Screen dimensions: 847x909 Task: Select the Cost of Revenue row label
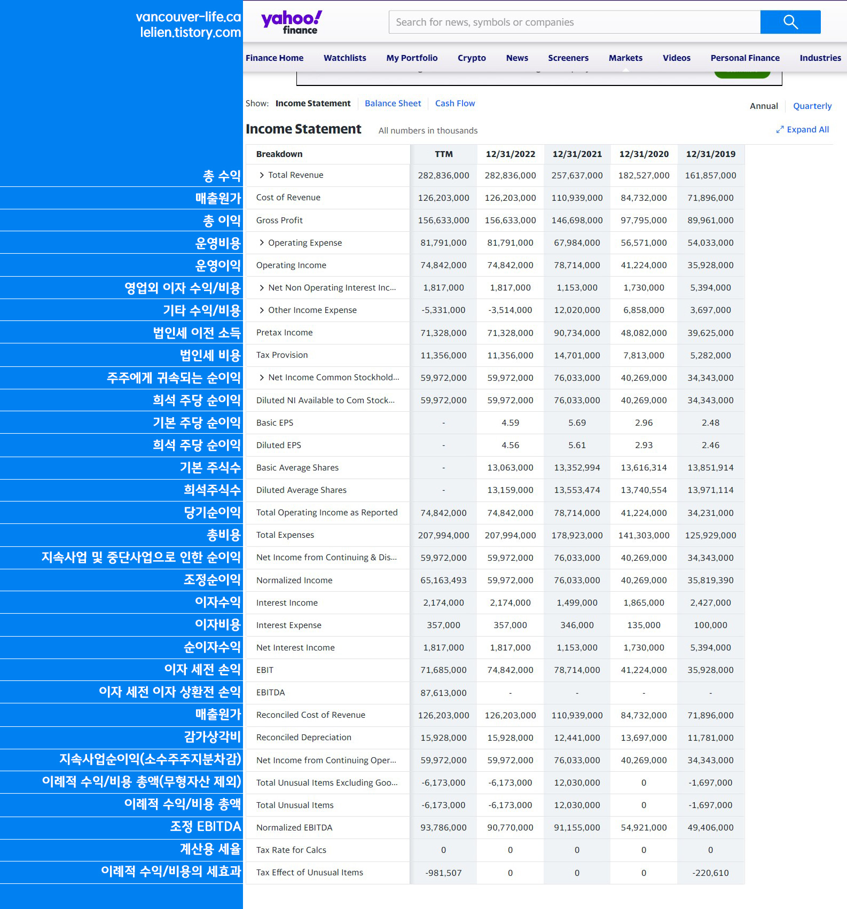[x=288, y=198]
